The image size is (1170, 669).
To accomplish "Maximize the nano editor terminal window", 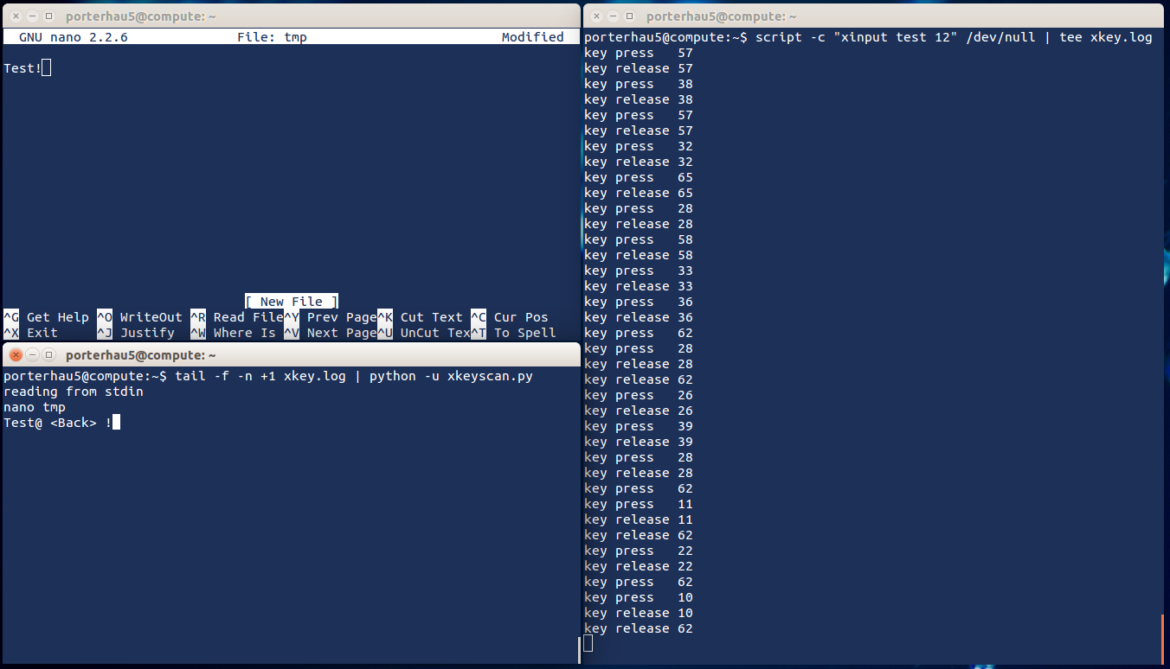I will 48,16.
